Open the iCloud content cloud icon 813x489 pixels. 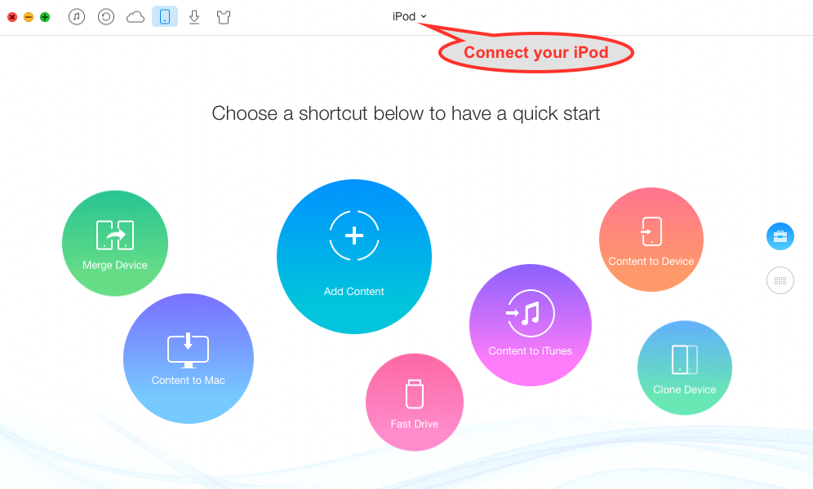coord(135,17)
